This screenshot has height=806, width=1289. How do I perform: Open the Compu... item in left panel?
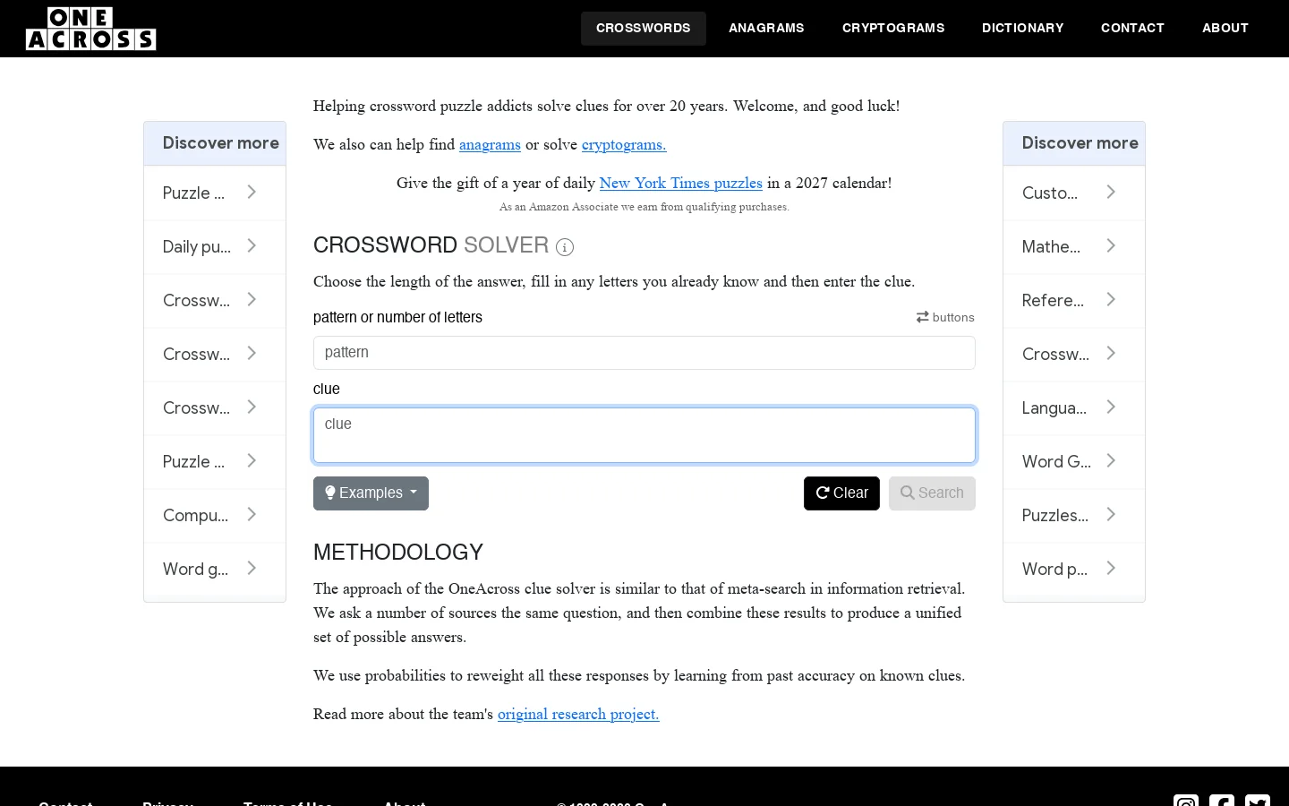coord(215,516)
